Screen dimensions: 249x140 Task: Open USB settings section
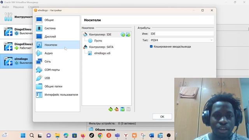58,78
